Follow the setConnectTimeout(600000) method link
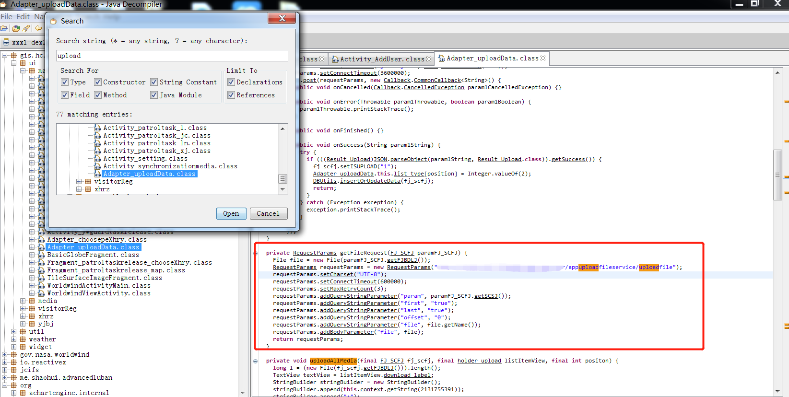 [x=349, y=281]
